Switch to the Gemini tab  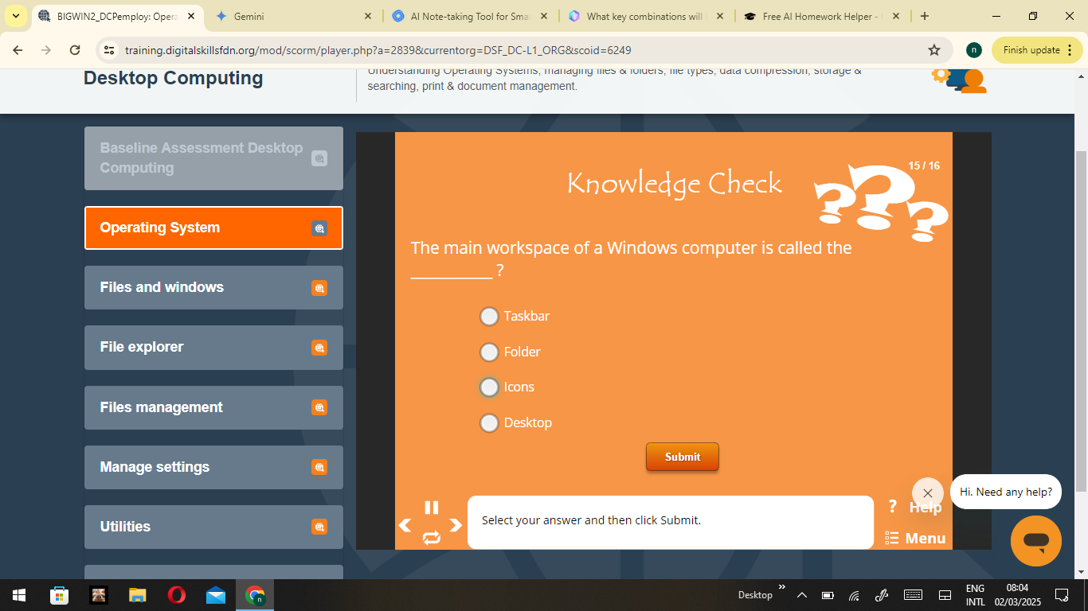[x=287, y=16]
